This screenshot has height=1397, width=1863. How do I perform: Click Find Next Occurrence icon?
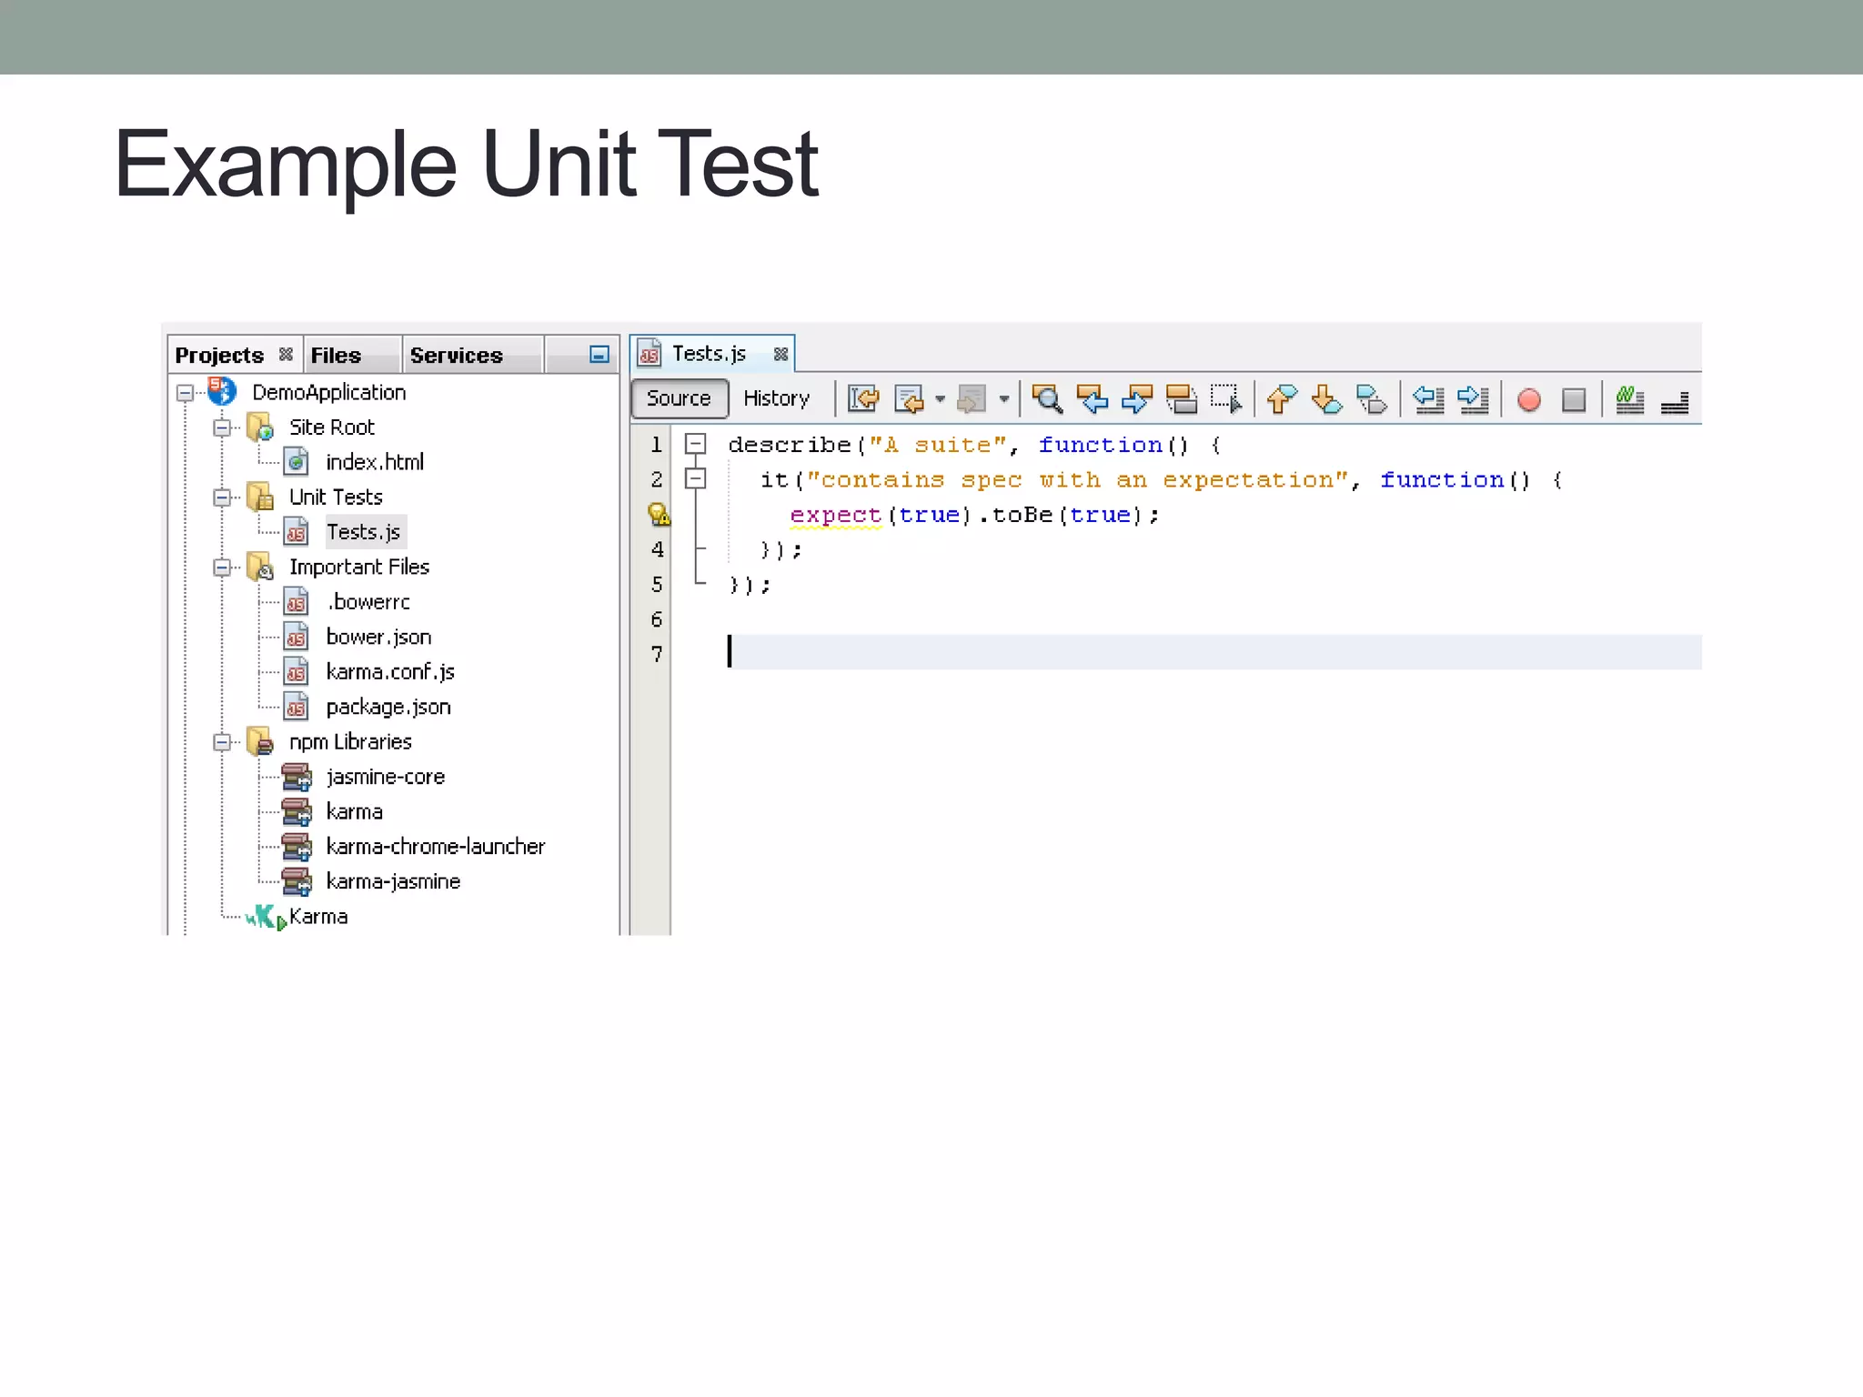point(1136,399)
